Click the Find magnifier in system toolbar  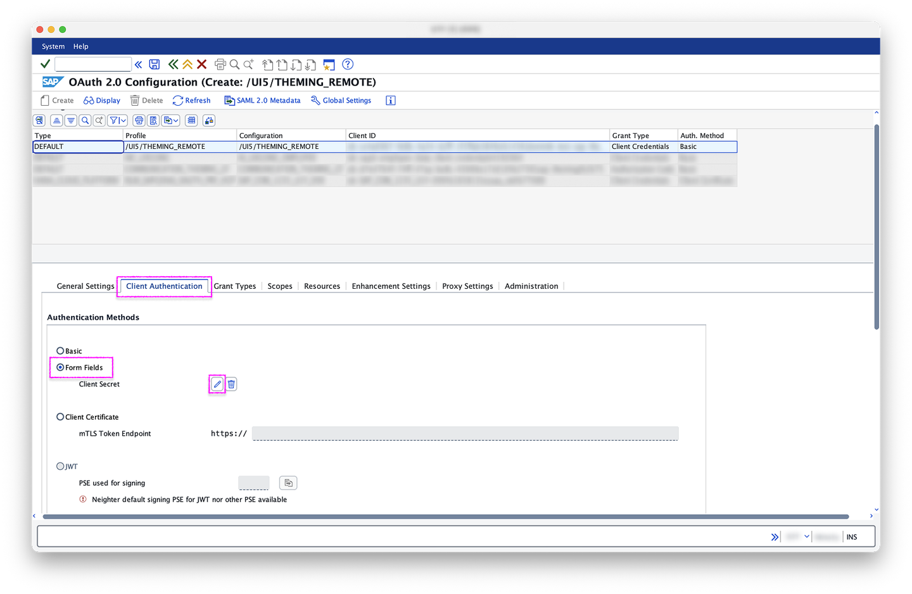(234, 64)
